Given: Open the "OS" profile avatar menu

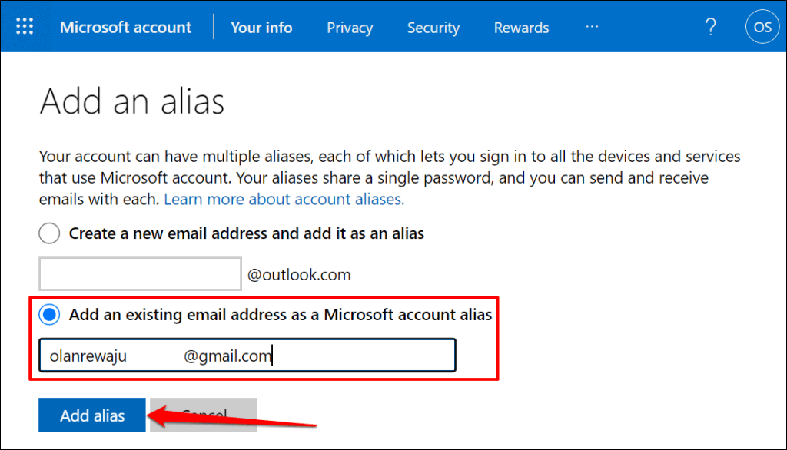Looking at the screenshot, I should pos(762,26).
